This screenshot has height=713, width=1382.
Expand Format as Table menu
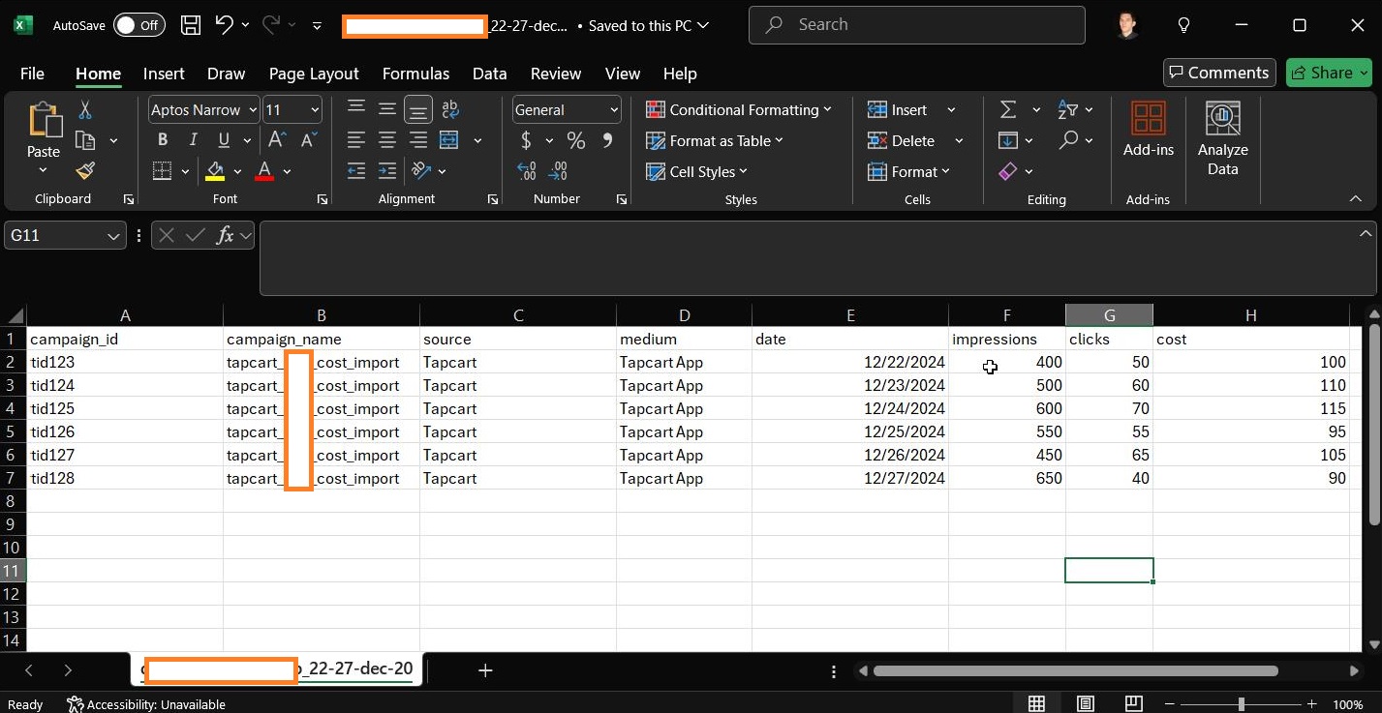click(715, 140)
